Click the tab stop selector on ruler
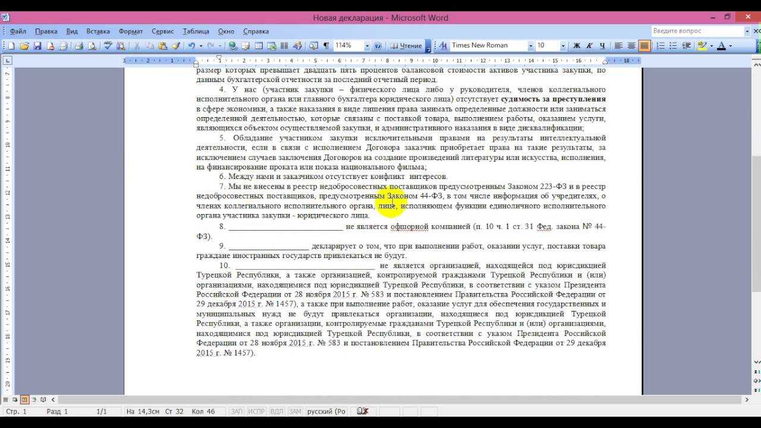Image resolution: width=761 pixels, height=428 pixels. (7, 60)
